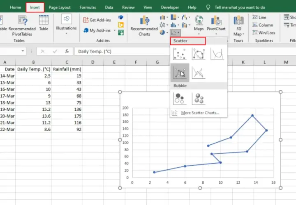Select column M header
Screen dimensions: 296x205
pyautogui.click(x=286, y=62)
